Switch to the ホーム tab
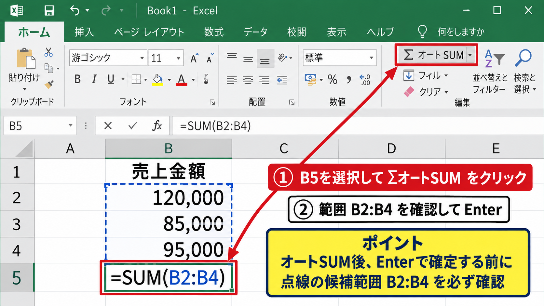The width and height of the screenshot is (544, 306). click(34, 32)
